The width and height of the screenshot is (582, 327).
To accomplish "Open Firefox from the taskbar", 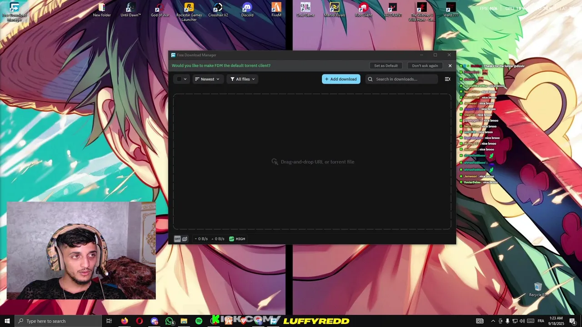I will [x=124, y=321].
